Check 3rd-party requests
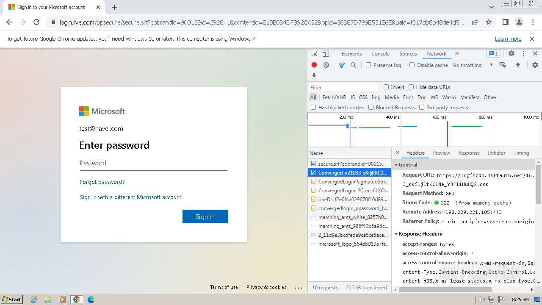Screen dimensions: 542x305 pyautogui.click(x=422, y=107)
